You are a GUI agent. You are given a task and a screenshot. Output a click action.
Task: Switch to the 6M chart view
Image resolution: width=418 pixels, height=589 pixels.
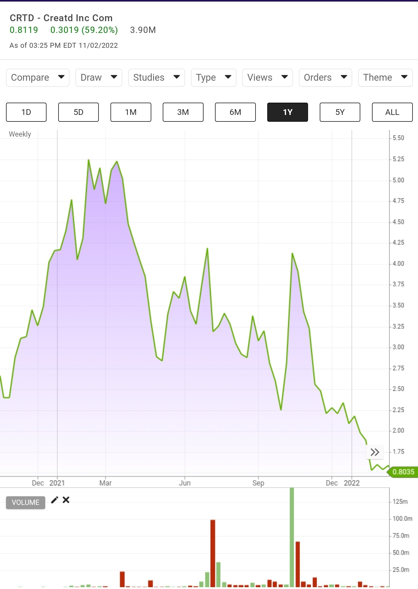[x=235, y=112]
